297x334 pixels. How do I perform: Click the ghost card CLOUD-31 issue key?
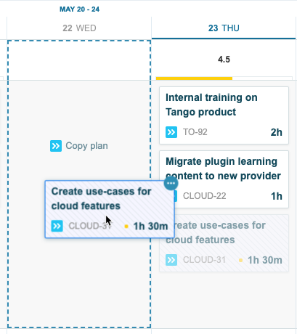[204, 260]
